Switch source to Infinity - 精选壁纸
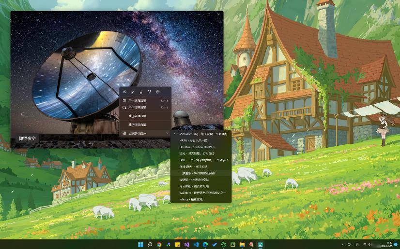Image resolution: width=400 pixels, height=249 pixels. point(201,199)
